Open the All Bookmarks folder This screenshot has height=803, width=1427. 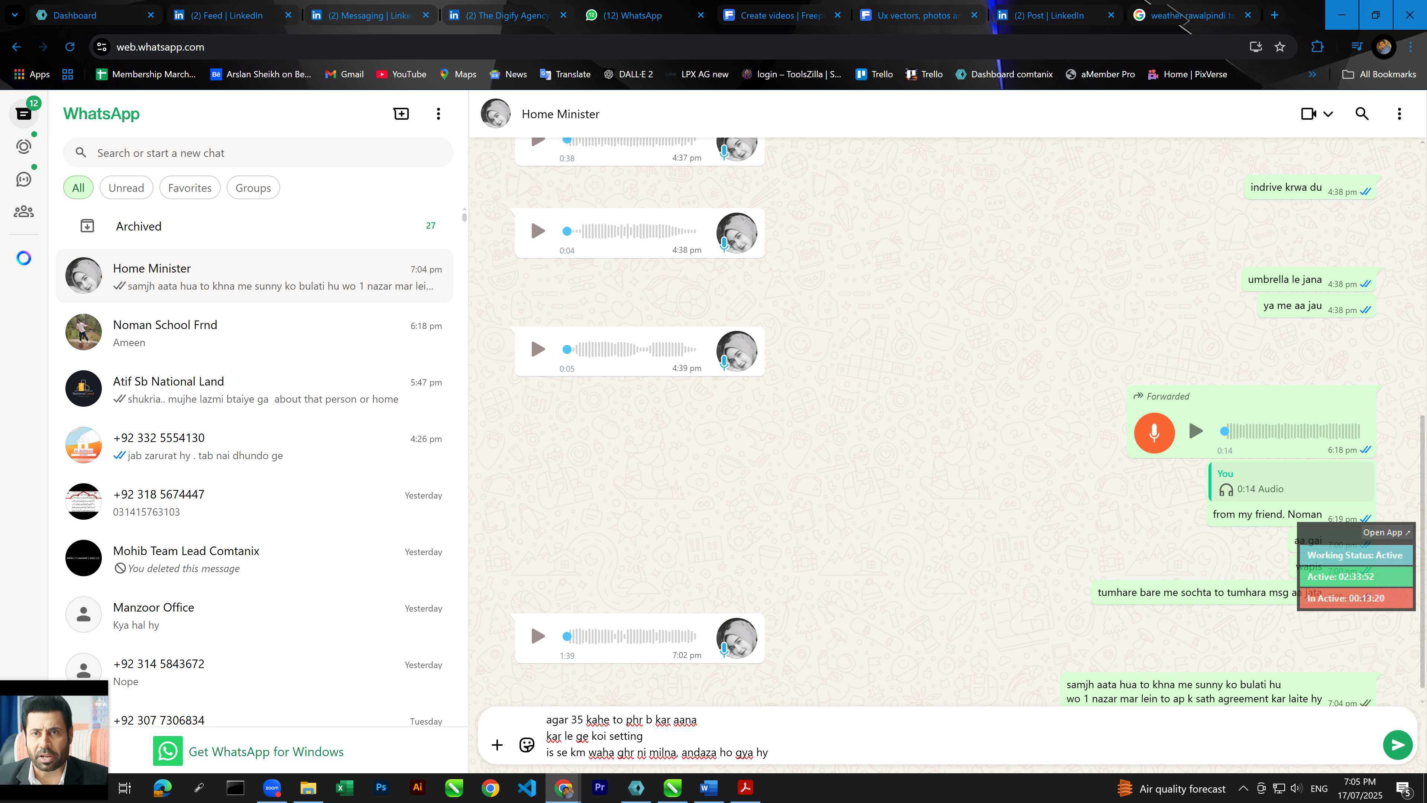point(1379,74)
